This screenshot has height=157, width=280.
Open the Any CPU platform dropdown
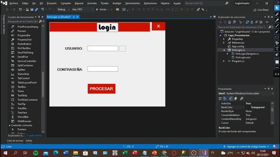pos(83,10)
